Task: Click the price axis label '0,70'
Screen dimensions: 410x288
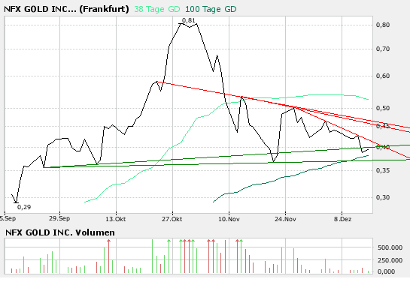Action: [383, 49]
